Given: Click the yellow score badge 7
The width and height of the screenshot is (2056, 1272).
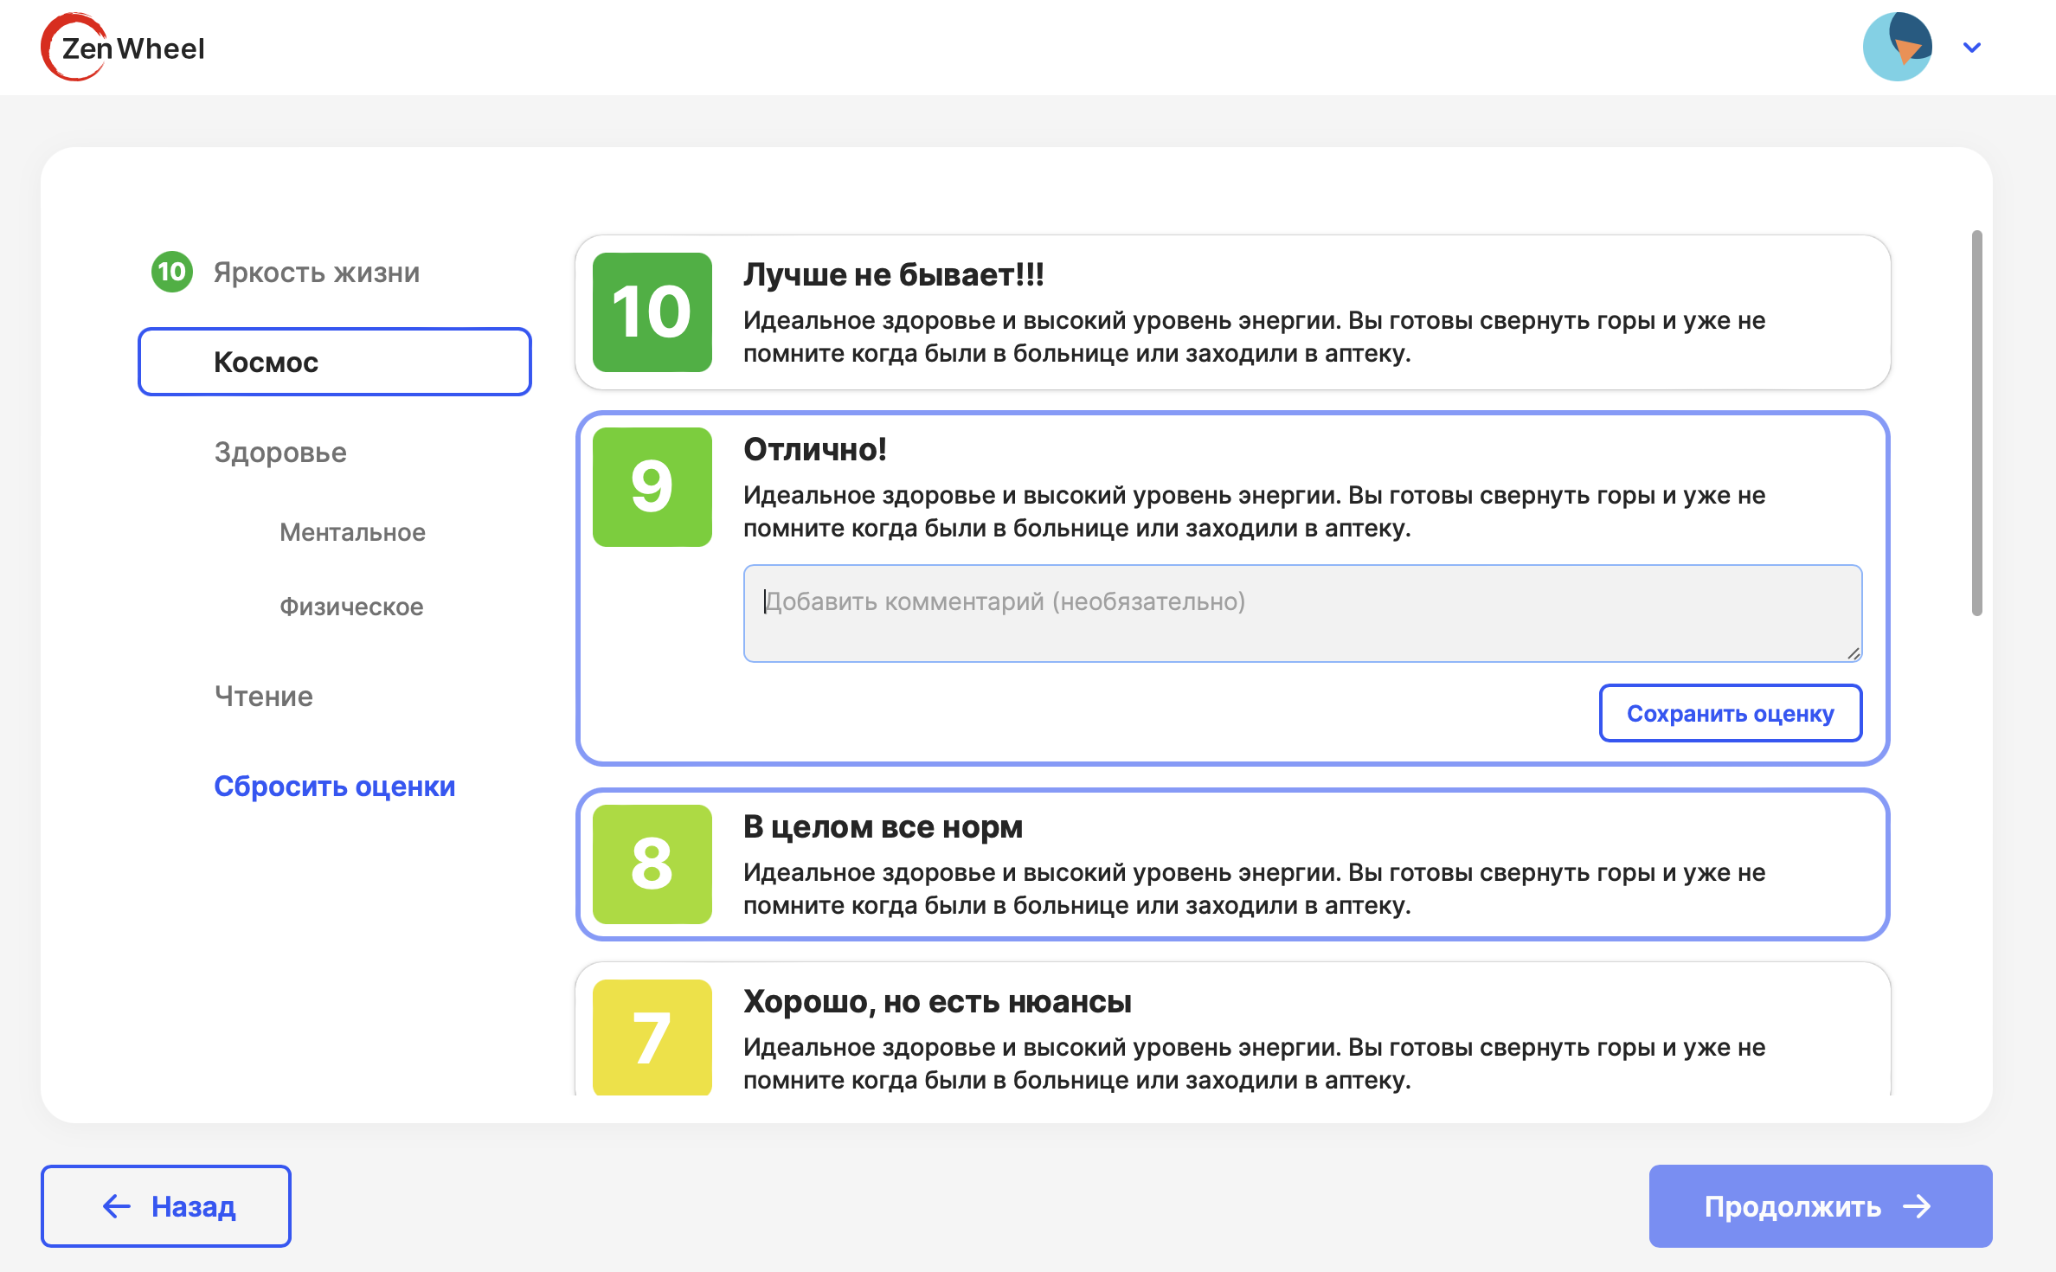Looking at the screenshot, I should 652,1038.
